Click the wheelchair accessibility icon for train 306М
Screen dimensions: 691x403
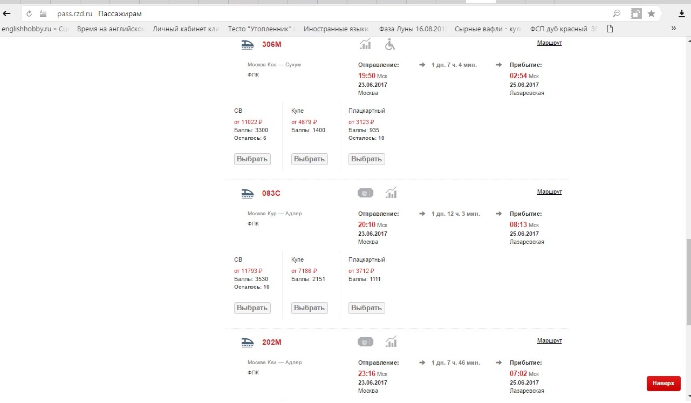tap(389, 44)
